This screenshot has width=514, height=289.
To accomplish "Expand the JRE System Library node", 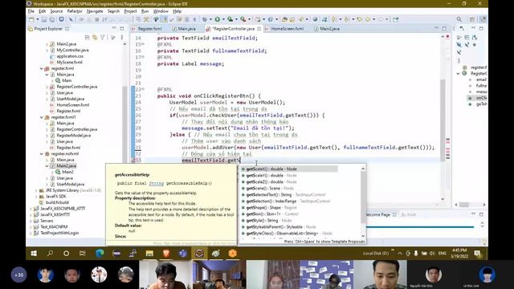I will [x=36, y=190].
